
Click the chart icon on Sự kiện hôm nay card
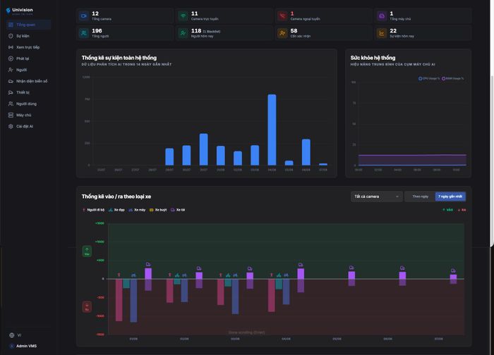(382, 33)
